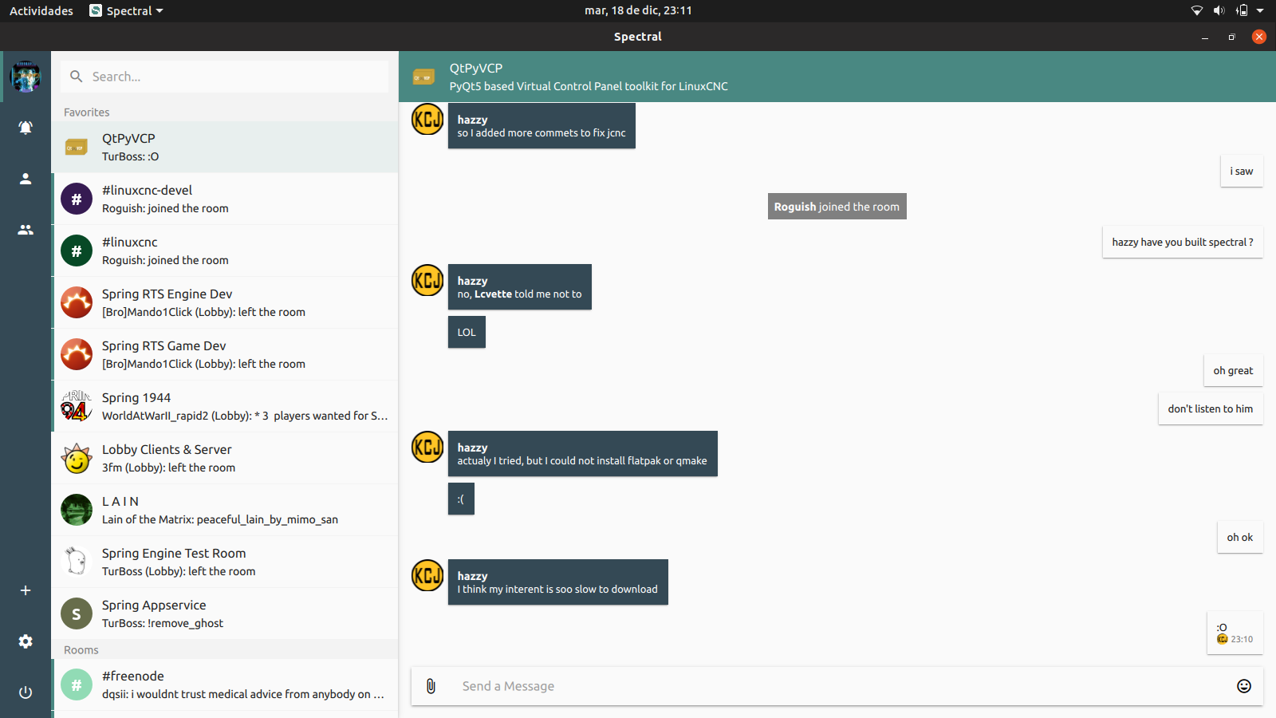Open the system volume indicator
Image resolution: width=1276 pixels, height=718 pixels.
pyautogui.click(x=1219, y=10)
